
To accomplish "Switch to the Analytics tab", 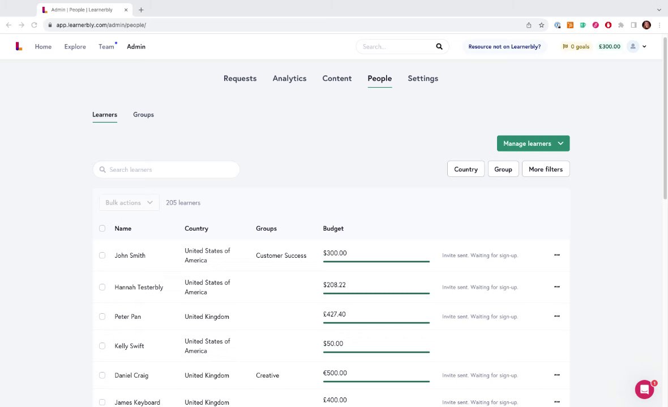I will pyautogui.click(x=289, y=79).
